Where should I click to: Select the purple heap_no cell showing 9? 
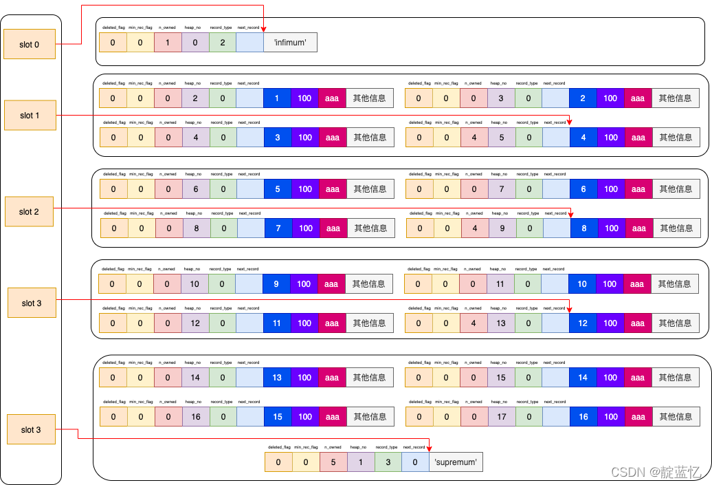(502, 228)
